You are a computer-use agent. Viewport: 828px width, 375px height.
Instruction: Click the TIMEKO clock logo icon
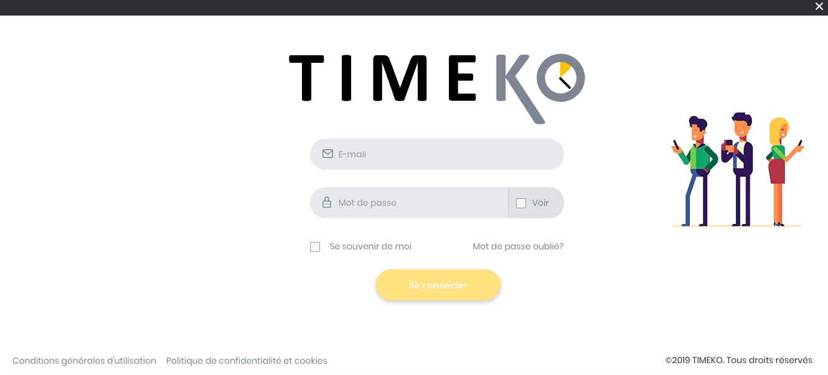(x=561, y=78)
